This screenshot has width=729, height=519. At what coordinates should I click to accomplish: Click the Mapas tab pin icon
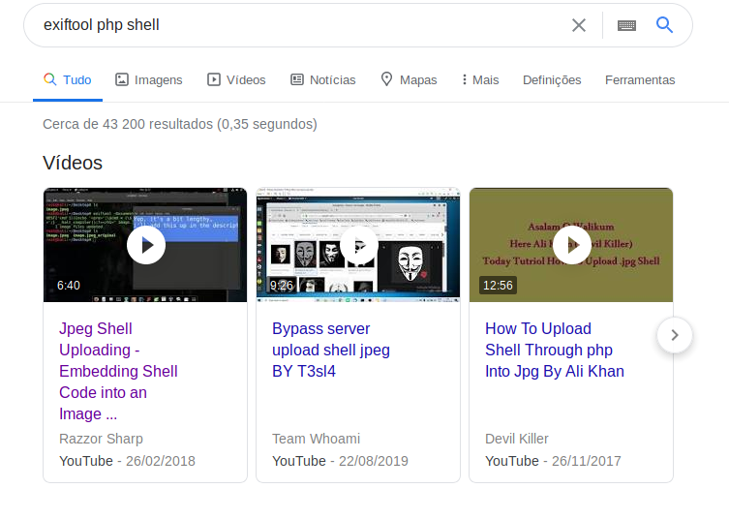pyautogui.click(x=386, y=79)
